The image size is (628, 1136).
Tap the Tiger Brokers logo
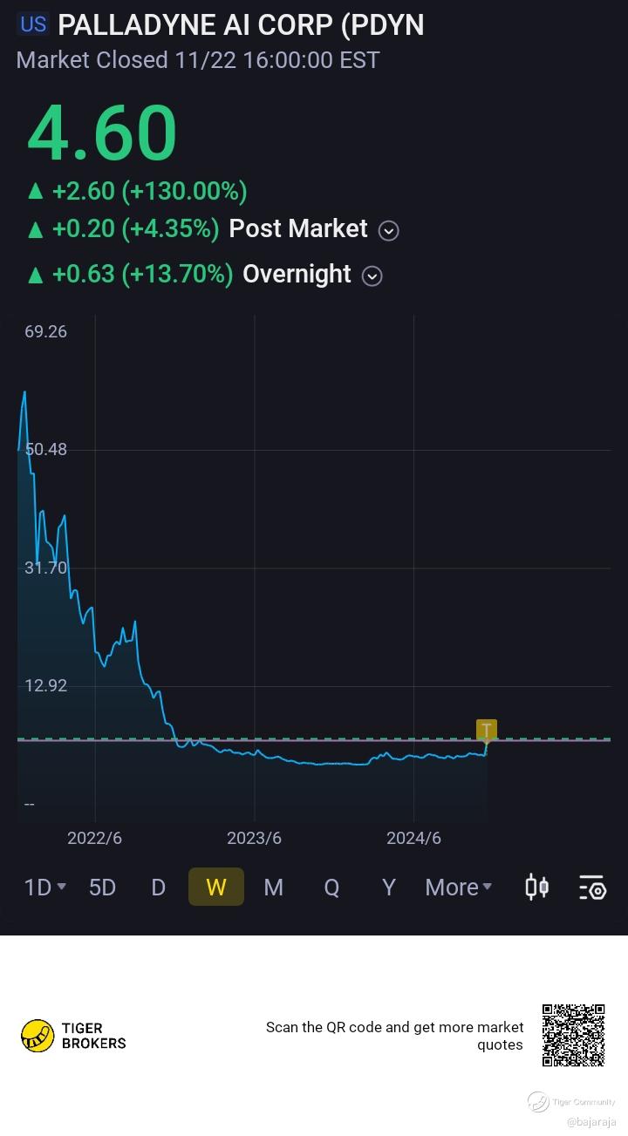coord(74,1036)
